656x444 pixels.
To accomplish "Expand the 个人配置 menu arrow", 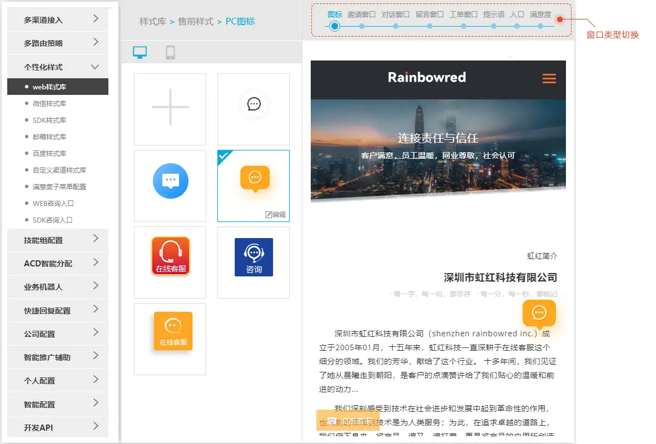I will tap(96, 379).
